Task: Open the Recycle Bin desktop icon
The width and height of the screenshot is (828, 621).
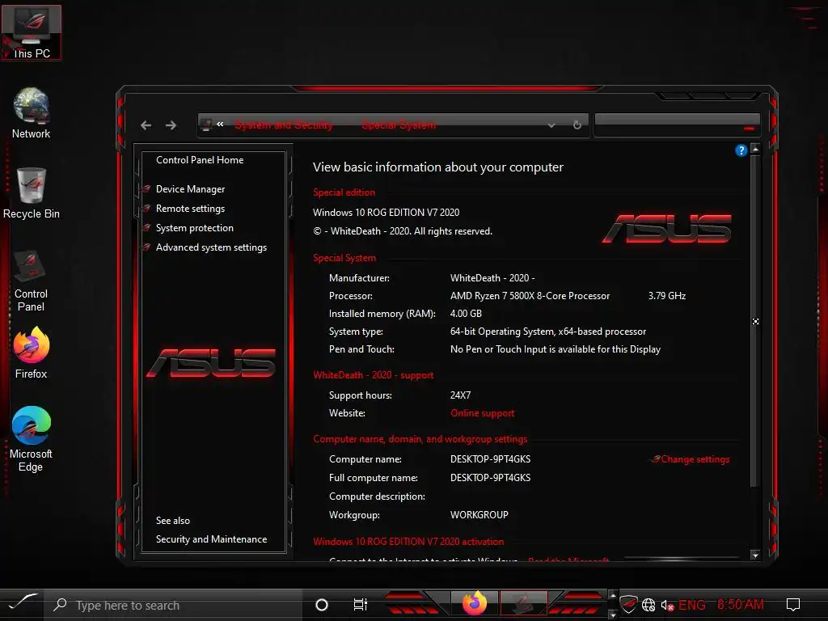Action: [x=32, y=193]
